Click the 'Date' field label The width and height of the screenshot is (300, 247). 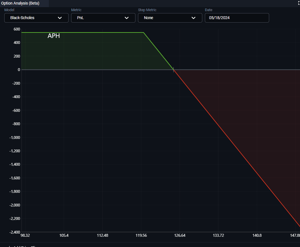pyautogui.click(x=209, y=10)
